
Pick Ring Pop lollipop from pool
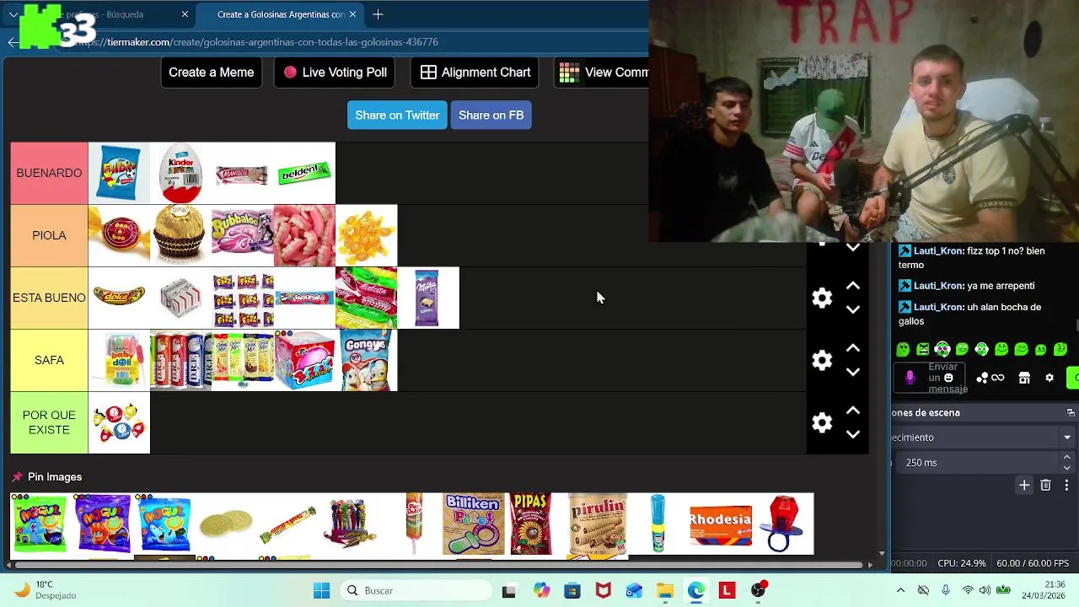pyautogui.click(x=783, y=524)
